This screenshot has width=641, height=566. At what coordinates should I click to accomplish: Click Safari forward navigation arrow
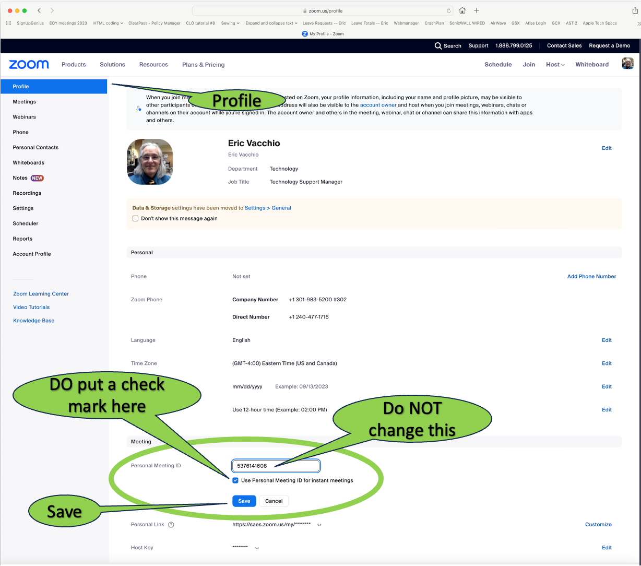pos(52,10)
